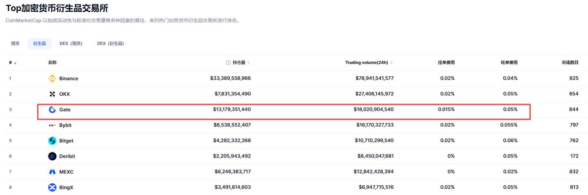The image size is (588, 195).
Task: Open the OKX exchange link
Action: [64, 94]
